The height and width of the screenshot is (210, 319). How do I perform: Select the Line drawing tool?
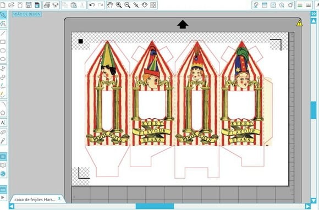click(x=3, y=33)
